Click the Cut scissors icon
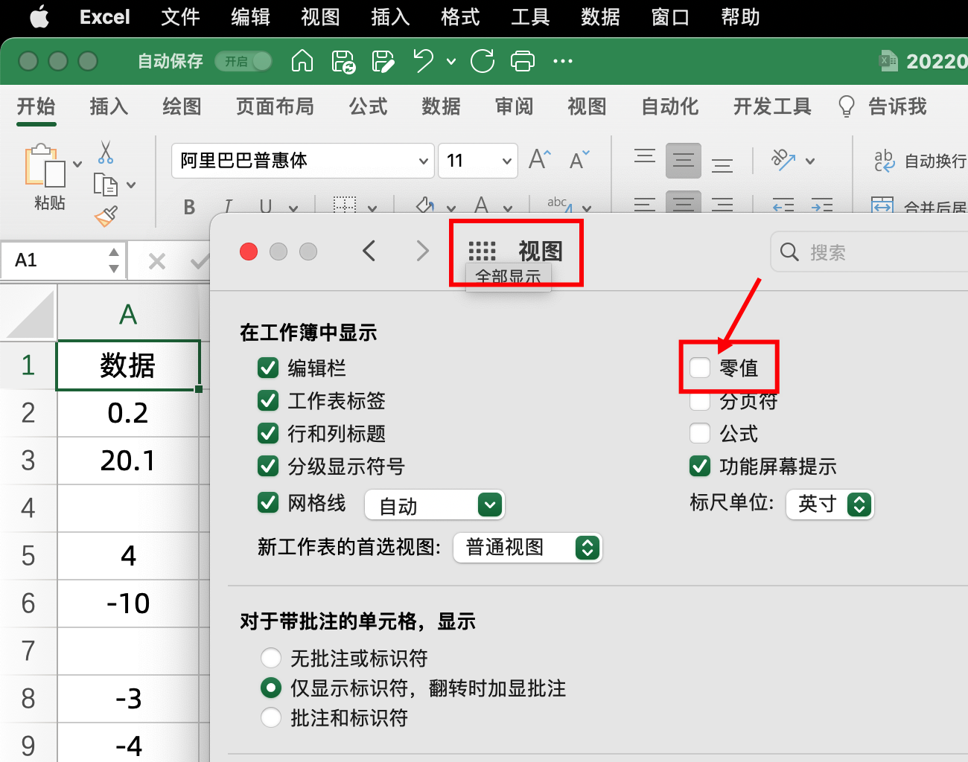The width and height of the screenshot is (968, 762). (106, 152)
